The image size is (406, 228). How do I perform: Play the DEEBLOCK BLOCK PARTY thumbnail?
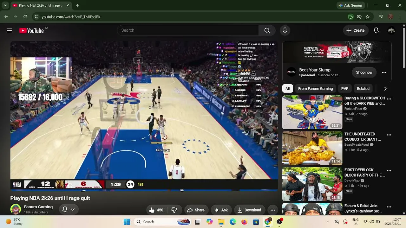312,184
